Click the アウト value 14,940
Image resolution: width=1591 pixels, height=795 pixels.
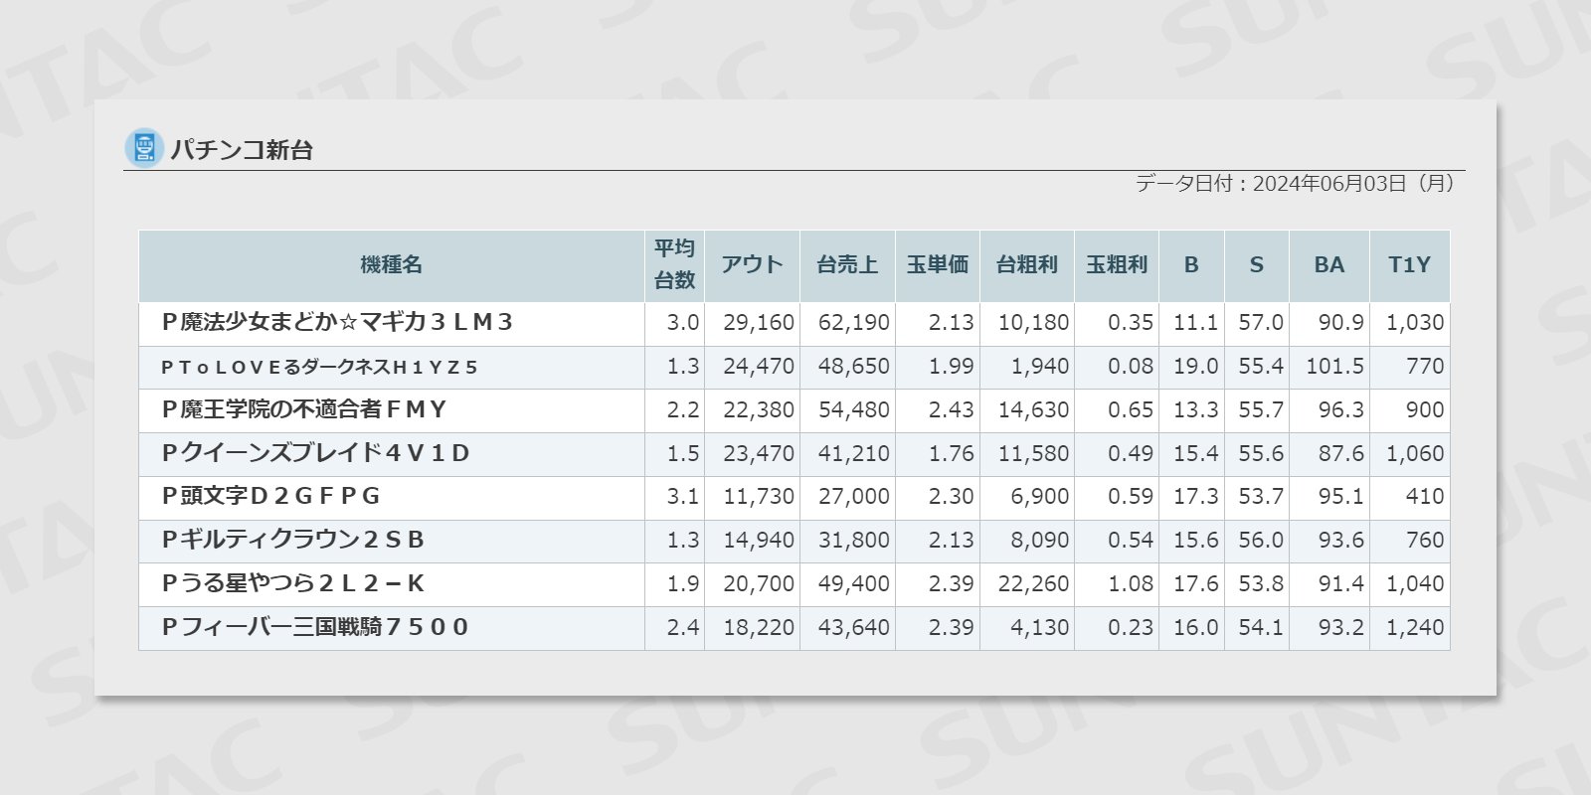[759, 540]
